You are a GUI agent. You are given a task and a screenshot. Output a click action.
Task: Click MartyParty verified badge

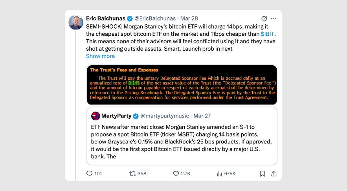[x=136, y=116]
